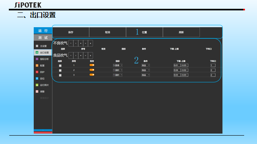
Task: Open the 指标 dropdown in row 1
Action: (x=118, y=65)
